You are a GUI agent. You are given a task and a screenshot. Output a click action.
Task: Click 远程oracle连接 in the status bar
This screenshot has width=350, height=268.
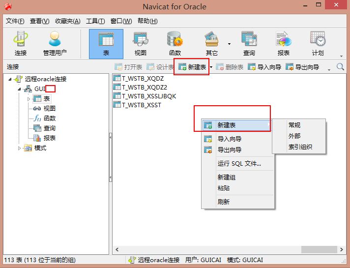coord(159,260)
